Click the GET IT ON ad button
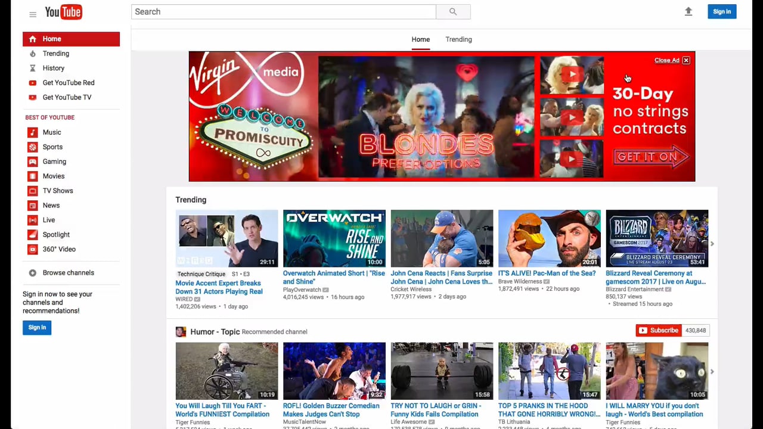This screenshot has height=429, width=763. pyautogui.click(x=651, y=157)
